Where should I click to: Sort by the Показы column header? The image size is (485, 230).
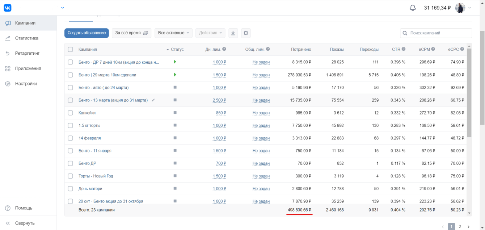(337, 49)
